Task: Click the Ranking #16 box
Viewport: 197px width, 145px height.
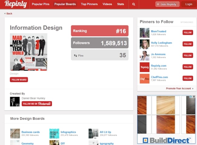Action: pos(100,31)
